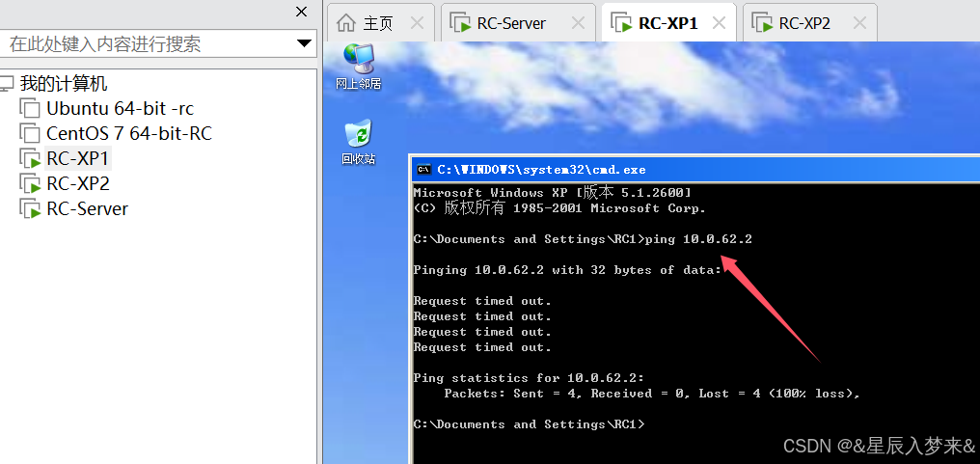Select 我的计算机 in the library tree
Viewport: 980px width, 464px height.
pos(64,83)
